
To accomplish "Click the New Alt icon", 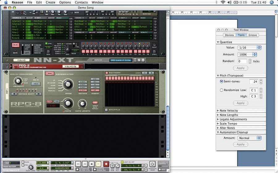I will tap(117, 166).
